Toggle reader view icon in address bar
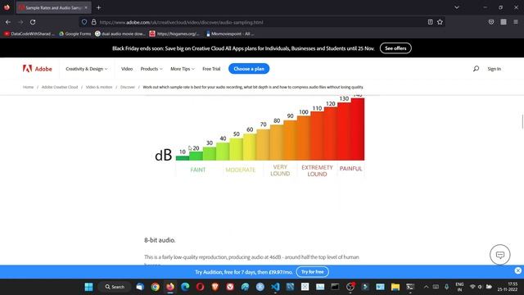 coord(430,22)
